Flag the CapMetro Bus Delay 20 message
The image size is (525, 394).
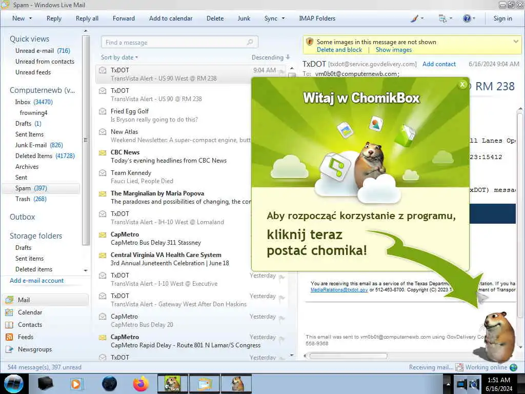pyautogui.click(x=282, y=318)
